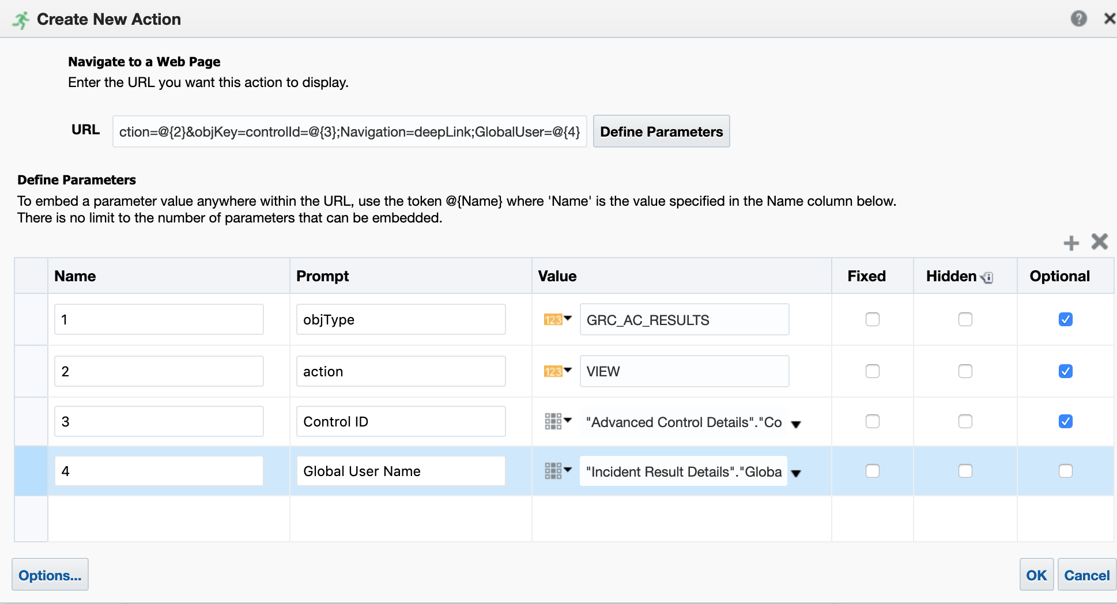Uncheck Optional for parameter 3
This screenshot has width=1117, height=604.
point(1066,421)
